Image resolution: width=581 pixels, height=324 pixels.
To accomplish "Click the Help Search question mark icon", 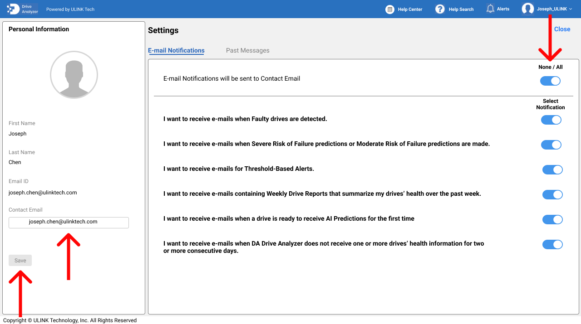I will click(439, 9).
